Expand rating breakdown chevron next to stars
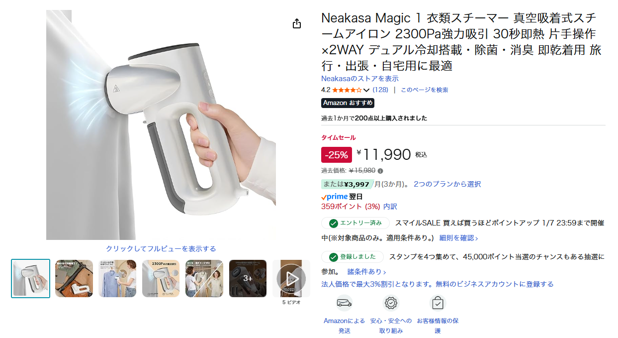Screen dimensions: 618x338 coord(366,90)
